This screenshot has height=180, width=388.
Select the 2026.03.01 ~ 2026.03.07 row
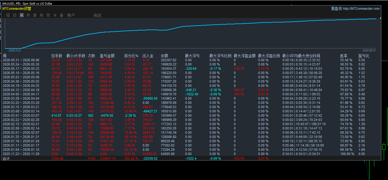[x=191, y=115]
